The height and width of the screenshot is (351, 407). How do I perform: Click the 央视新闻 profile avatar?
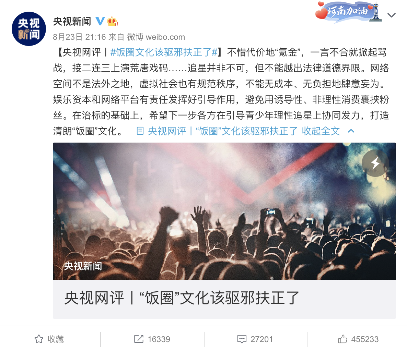pyautogui.click(x=29, y=29)
